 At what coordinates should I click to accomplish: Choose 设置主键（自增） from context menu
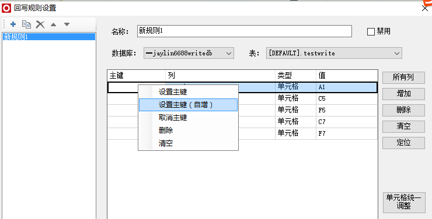point(188,105)
